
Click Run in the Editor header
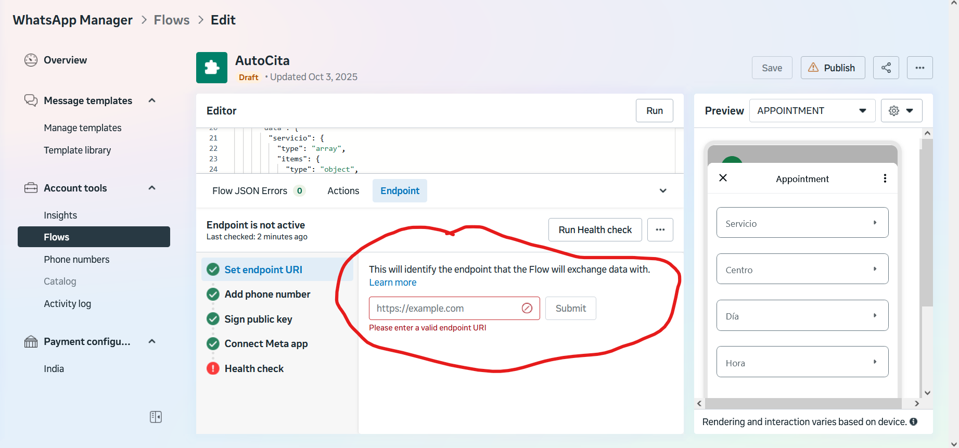point(655,110)
